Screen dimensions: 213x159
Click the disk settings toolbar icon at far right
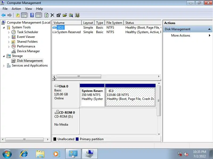point(77,15)
